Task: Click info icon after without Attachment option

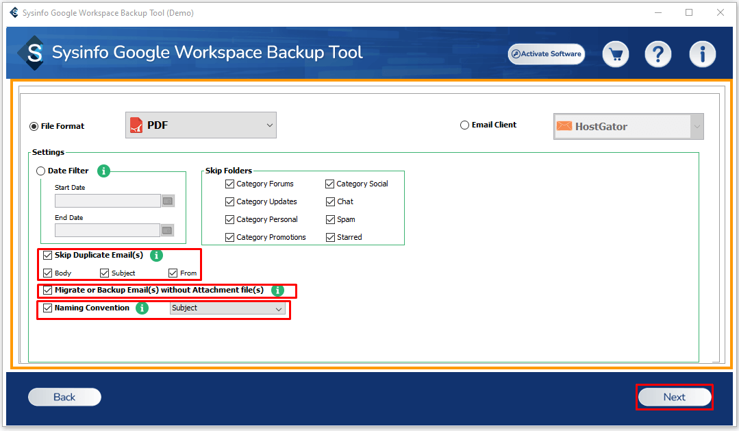Action: coord(277,291)
